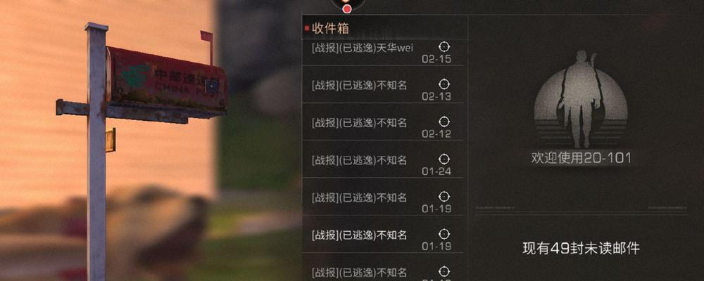The width and height of the screenshot is (704, 281).
Task: Click the green China Post logo on the mailbox
Action: click(x=134, y=74)
